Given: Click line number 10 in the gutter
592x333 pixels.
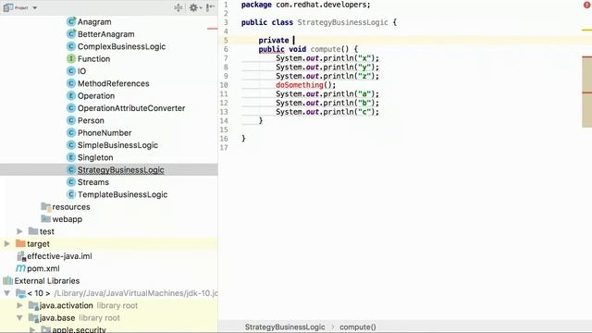Looking at the screenshot, I should pyautogui.click(x=224, y=85).
